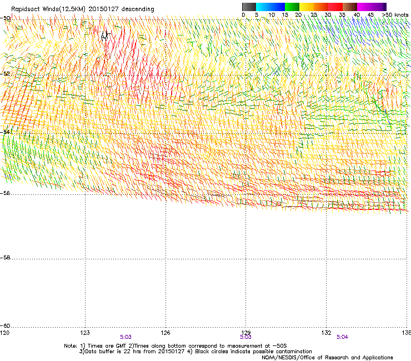The height and width of the screenshot is (361, 411).
Task: Click the 'Data buffer is 22 hrs' note
Action: pos(196,352)
